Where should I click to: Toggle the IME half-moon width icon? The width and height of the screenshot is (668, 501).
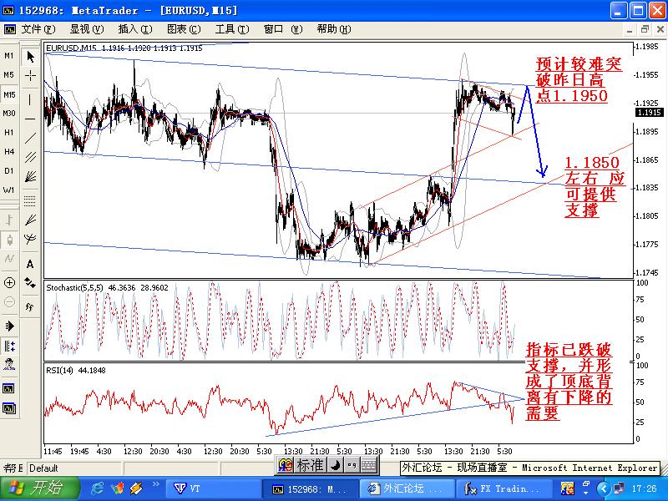tap(336, 465)
